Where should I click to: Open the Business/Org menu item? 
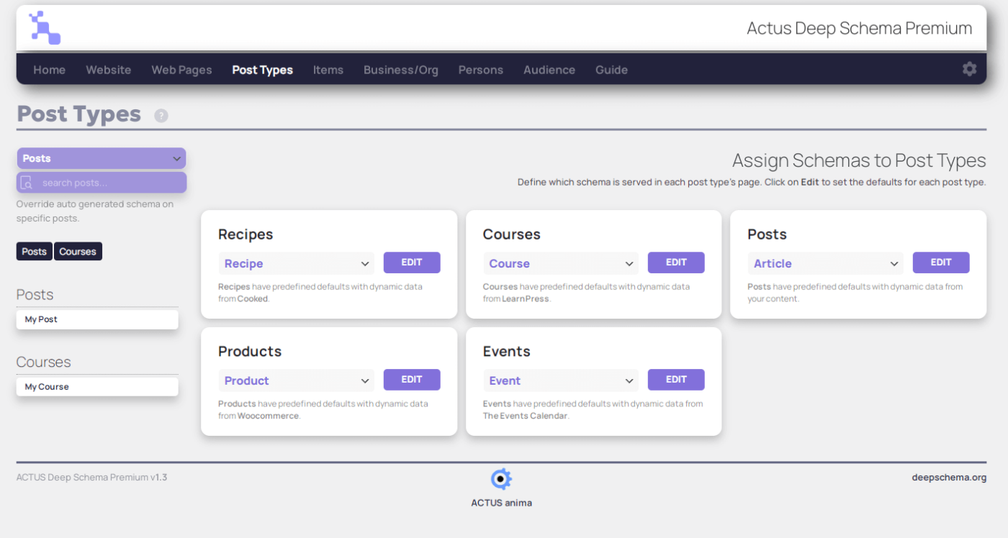tap(401, 70)
